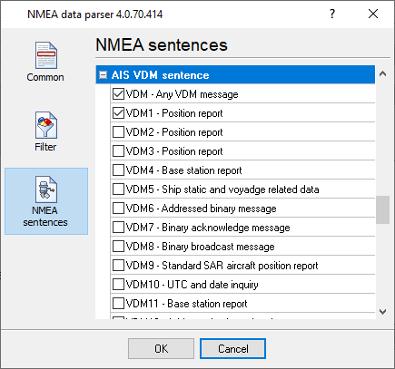
Task: Uncheck VDM - Any VDM message
Action: tap(118, 94)
